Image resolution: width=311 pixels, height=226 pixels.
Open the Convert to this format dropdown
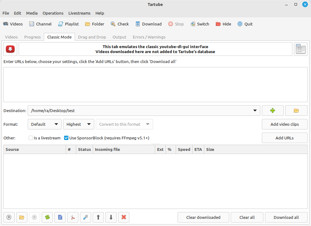[124, 124]
